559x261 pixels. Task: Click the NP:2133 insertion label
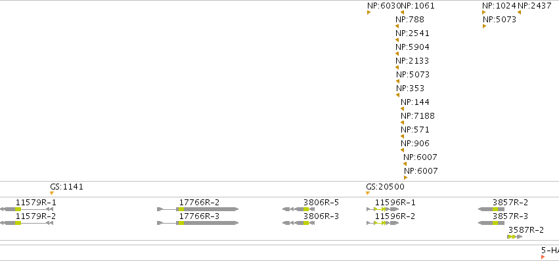coord(413,61)
